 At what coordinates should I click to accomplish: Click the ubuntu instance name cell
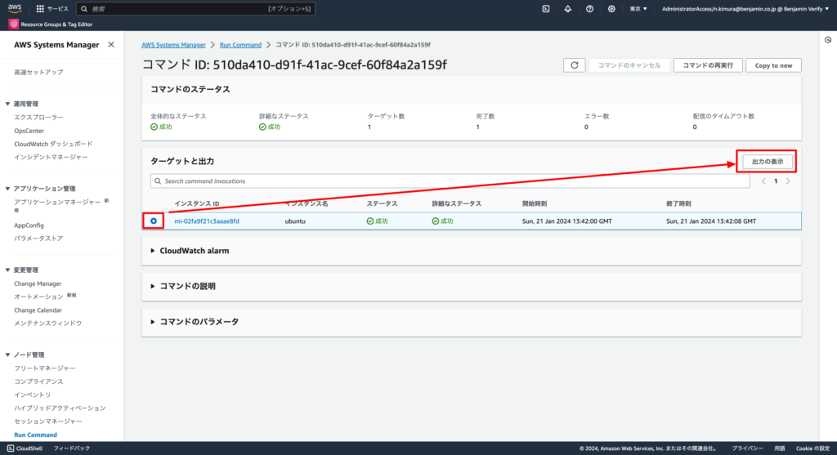pyautogui.click(x=295, y=221)
